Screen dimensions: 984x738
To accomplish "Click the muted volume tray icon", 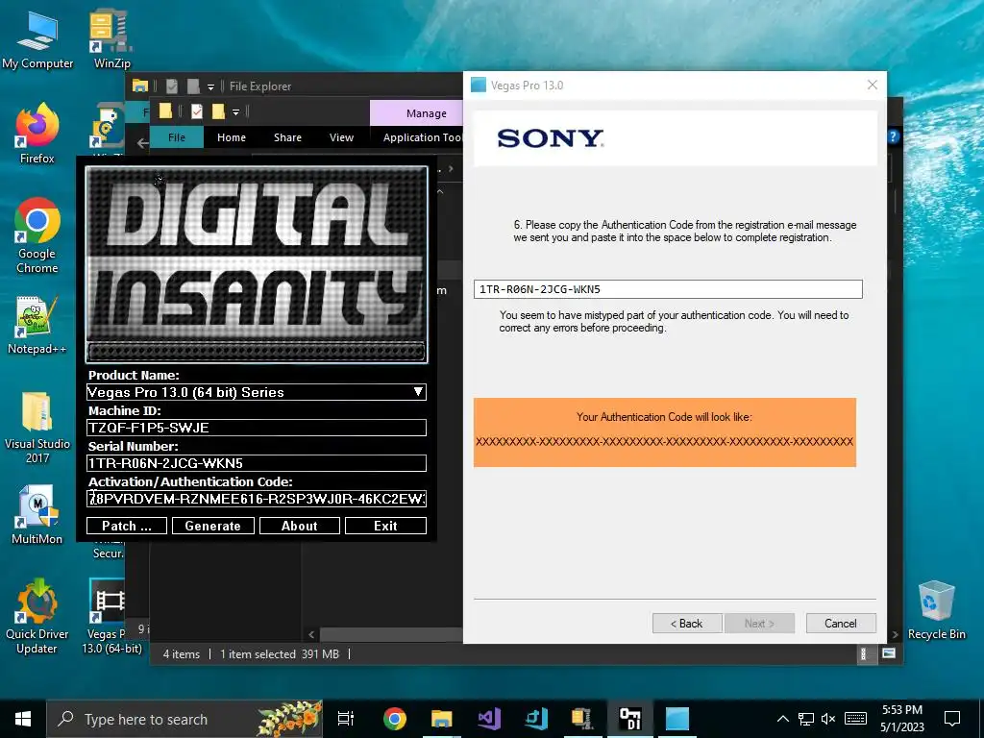I will [828, 719].
